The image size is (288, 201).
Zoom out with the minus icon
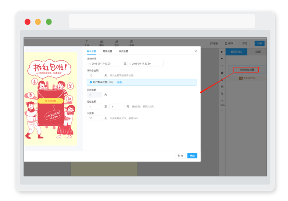pyautogui.click(x=222, y=110)
